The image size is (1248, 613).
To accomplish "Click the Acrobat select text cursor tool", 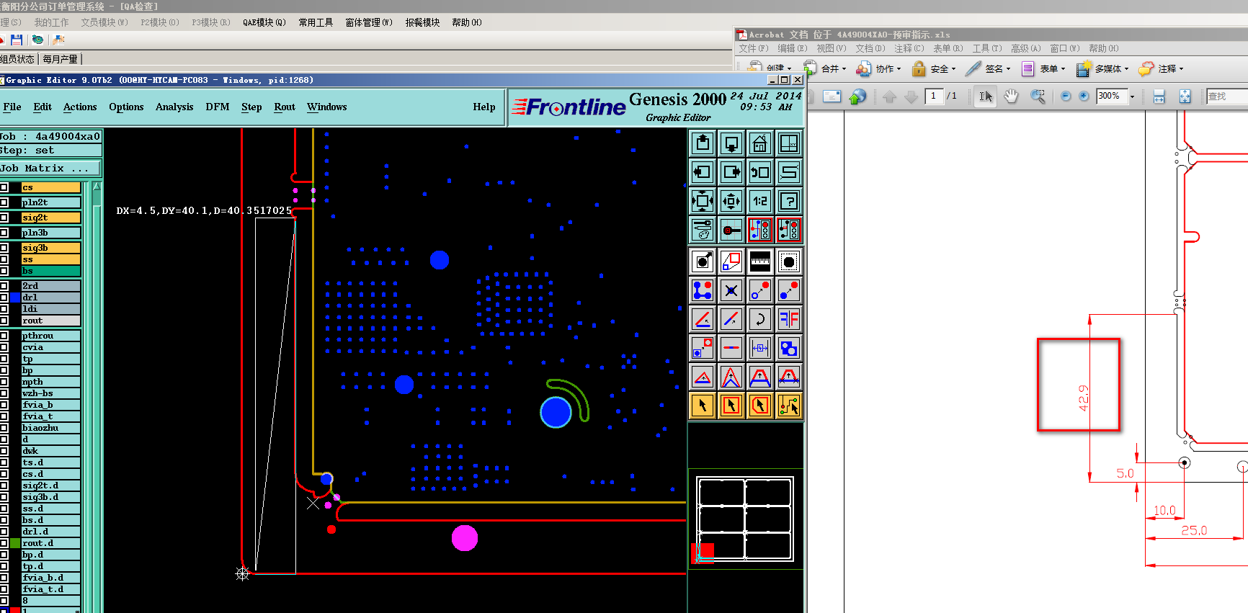I will [986, 96].
